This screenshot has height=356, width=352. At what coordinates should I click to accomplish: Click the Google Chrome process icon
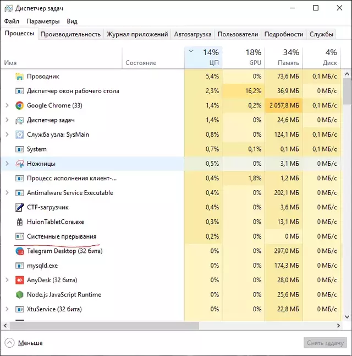20,105
